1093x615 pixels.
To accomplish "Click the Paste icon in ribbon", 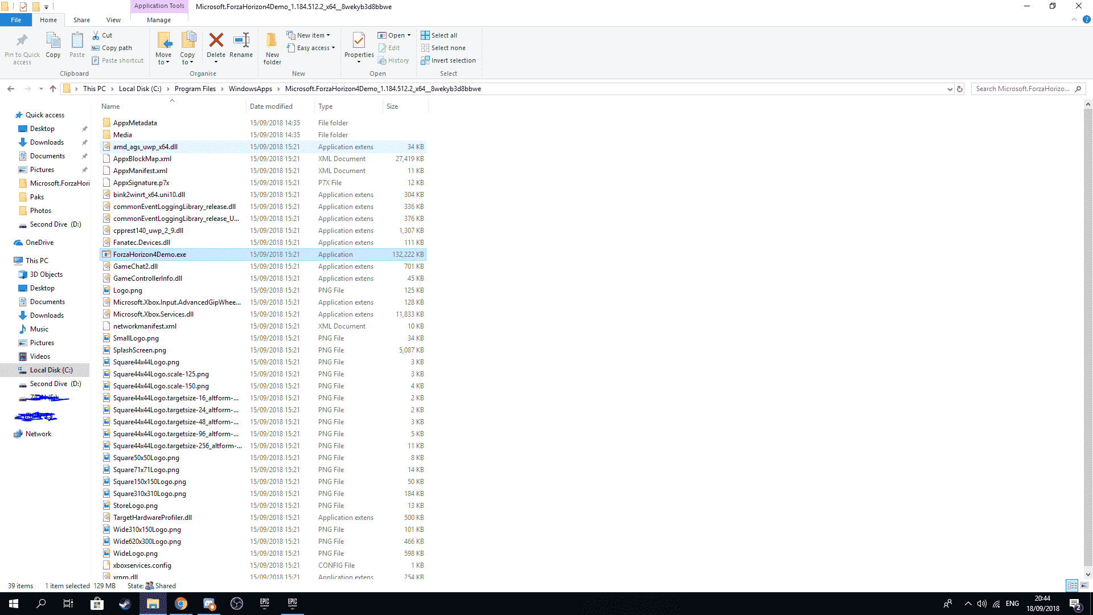I will 77,40.
